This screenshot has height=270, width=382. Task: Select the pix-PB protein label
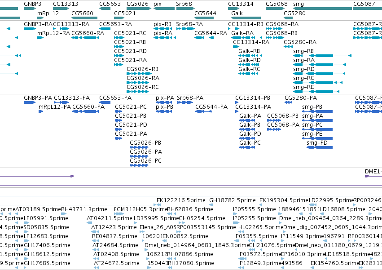coord(164,107)
